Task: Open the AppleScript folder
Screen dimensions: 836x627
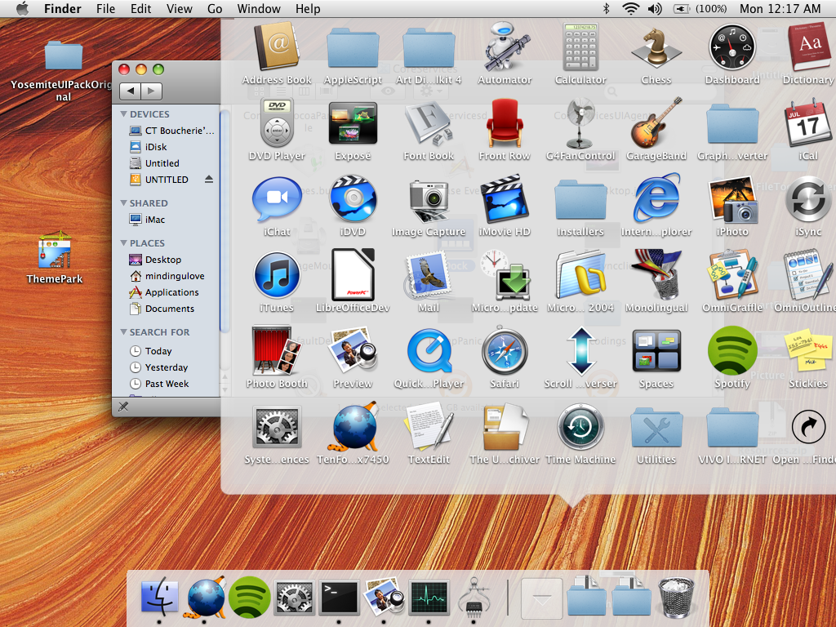Action: (x=353, y=49)
